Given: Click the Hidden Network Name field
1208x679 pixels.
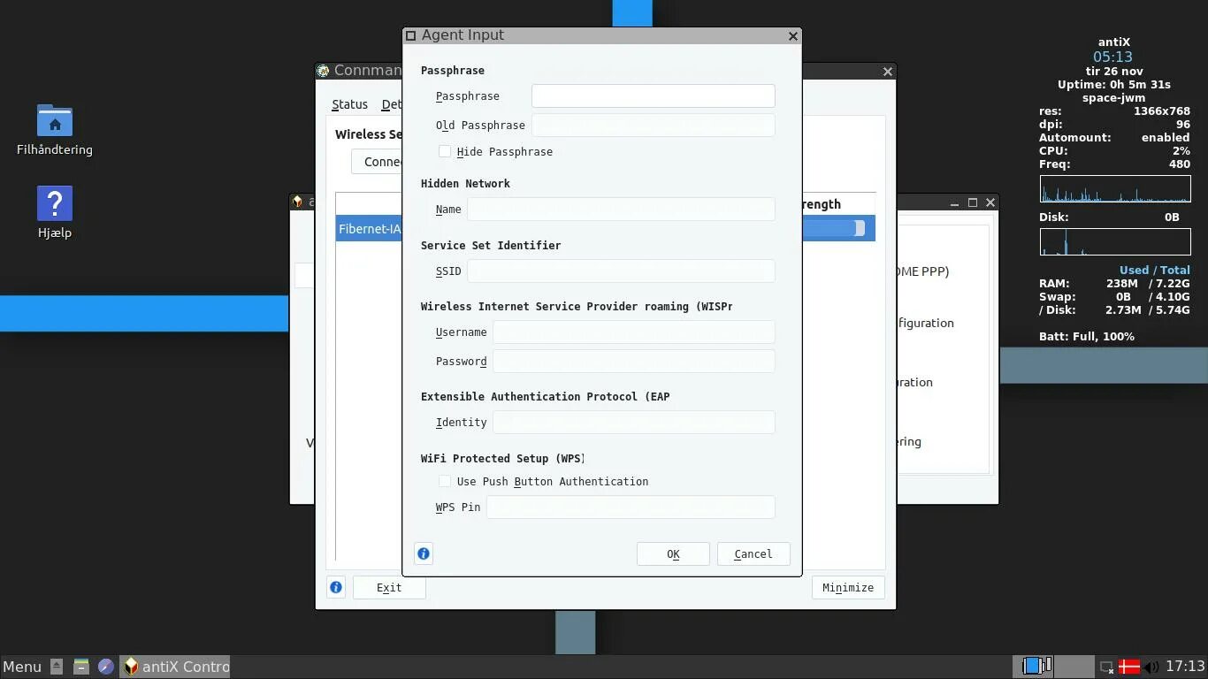Looking at the screenshot, I should pos(621,209).
